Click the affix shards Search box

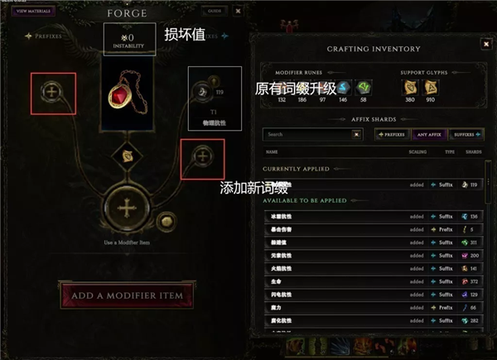[x=307, y=135]
